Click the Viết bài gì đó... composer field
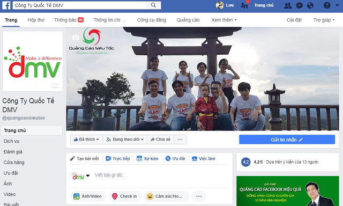The image size is (343, 206). (x=110, y=175)
